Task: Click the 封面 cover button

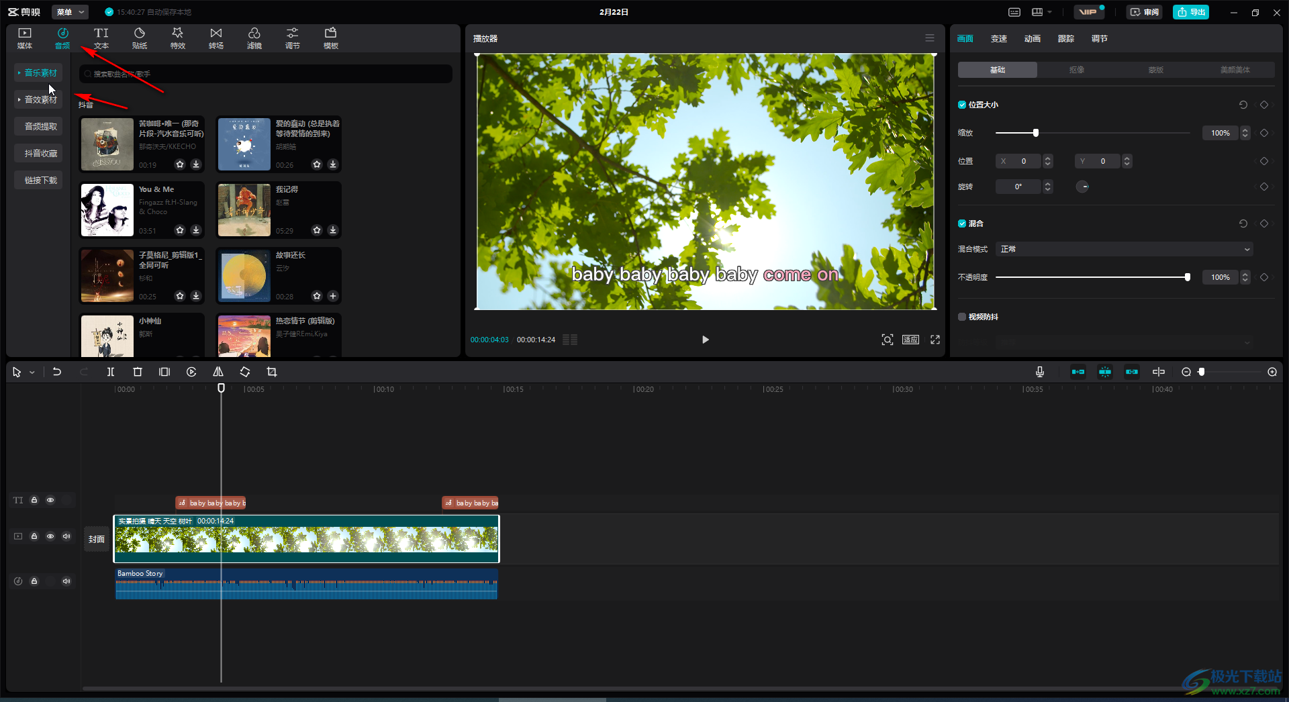Action: [x=97, y=539]
